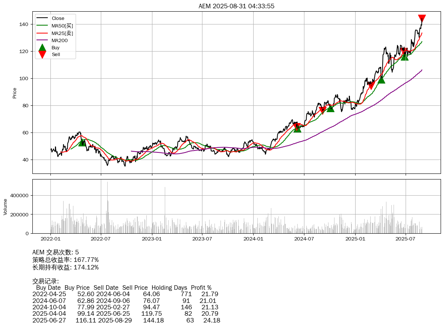Click the green Buy triangle in the legend

coord(42,48)
